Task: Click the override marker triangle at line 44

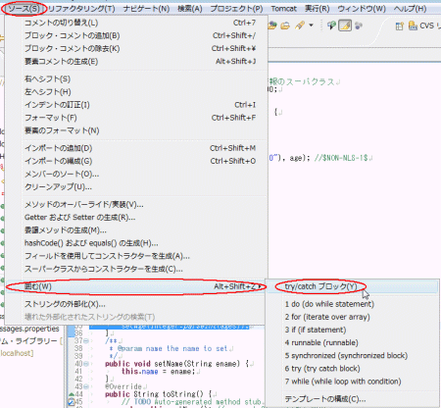Action: [x=71, y=394]
